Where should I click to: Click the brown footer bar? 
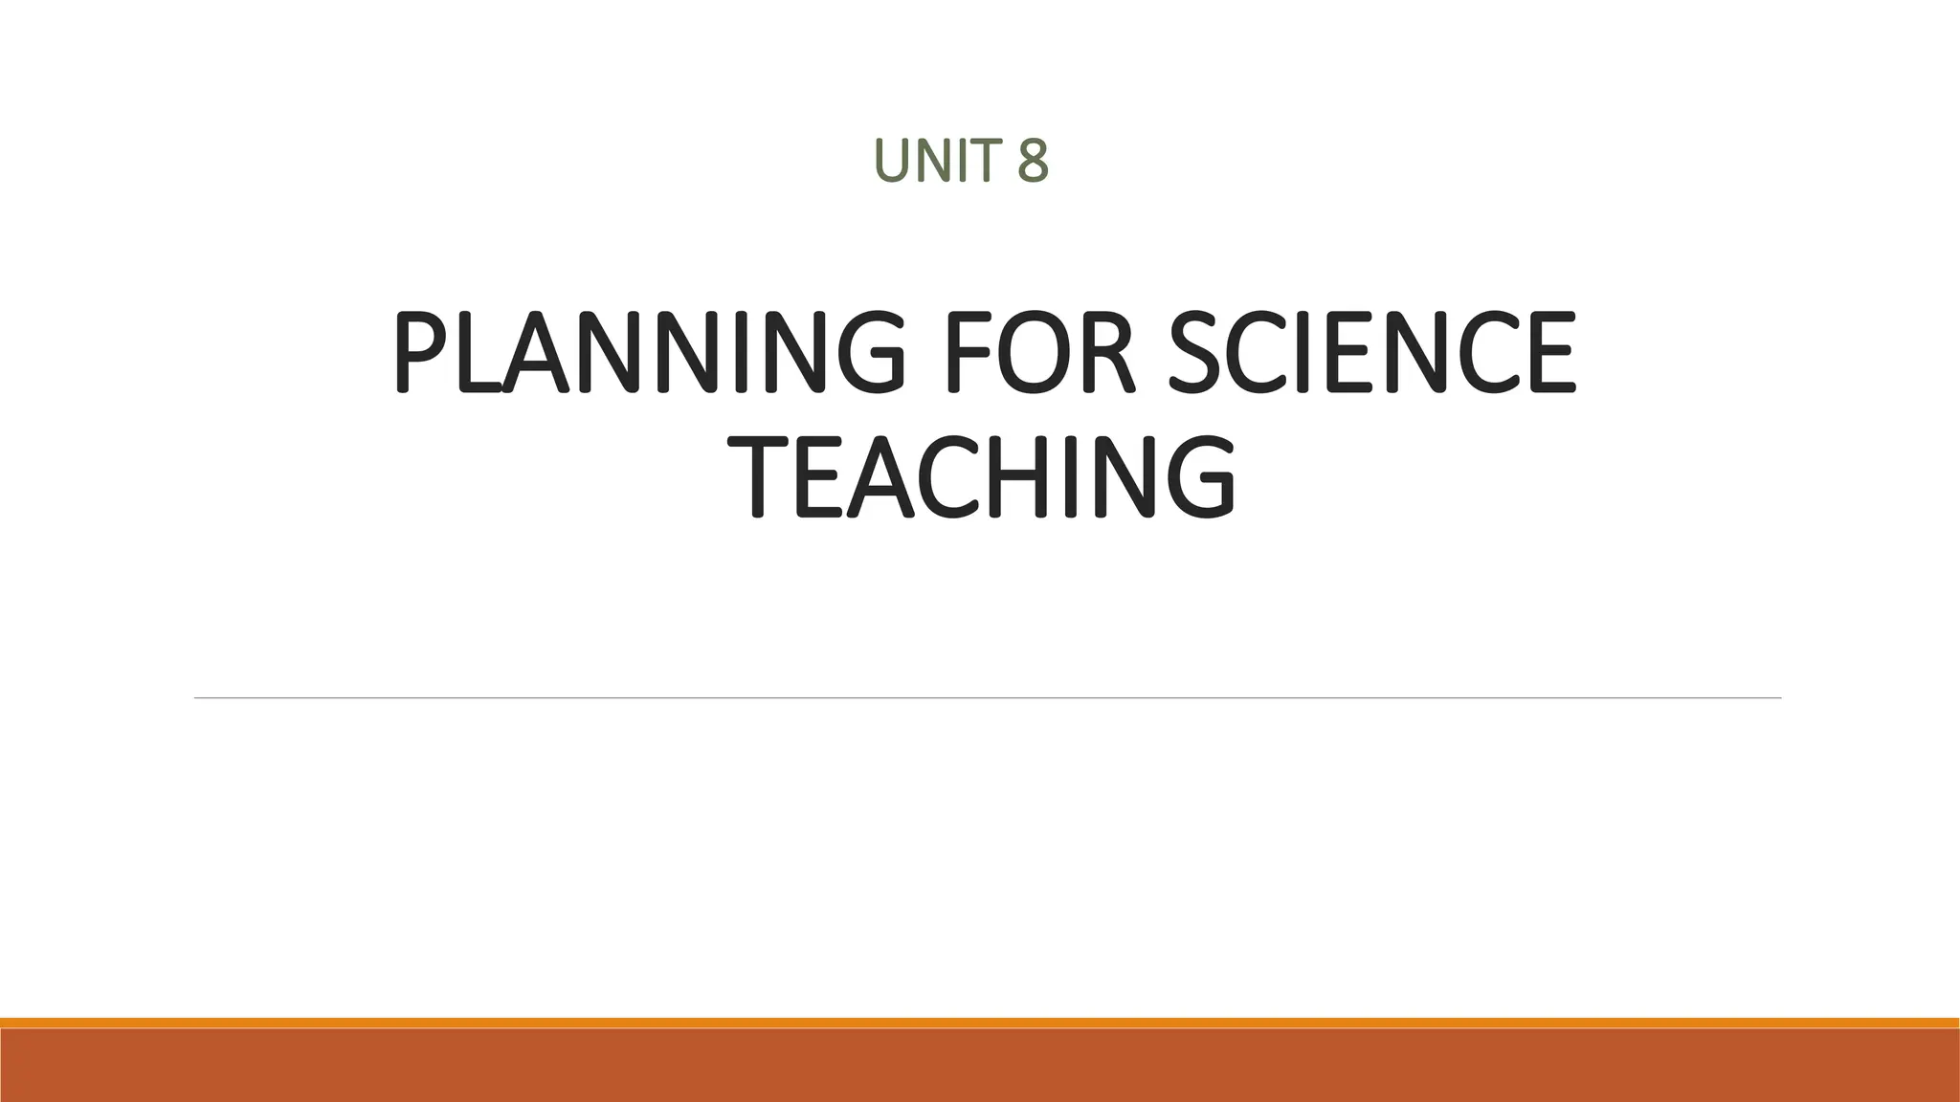pos(980,1065)
